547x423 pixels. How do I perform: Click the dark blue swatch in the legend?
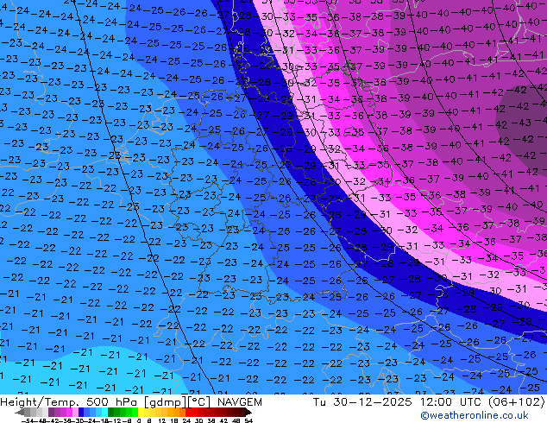81,412
